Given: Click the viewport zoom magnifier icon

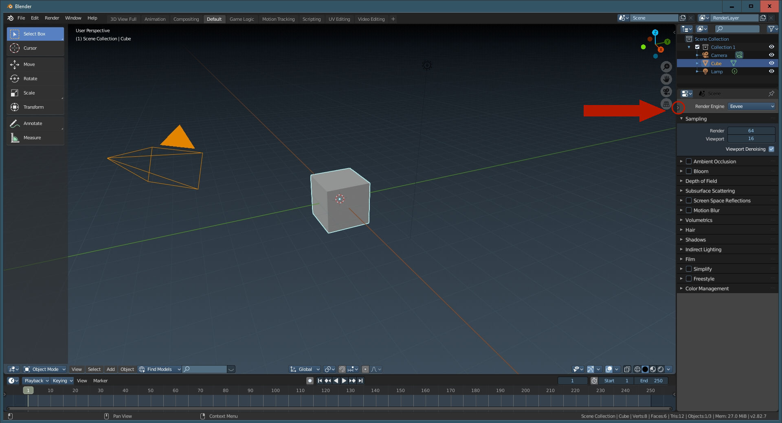Looking at the screenshot, I should coord(666,67).
